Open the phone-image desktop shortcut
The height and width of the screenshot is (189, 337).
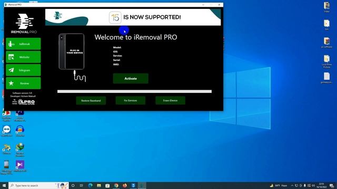[6, 167]
